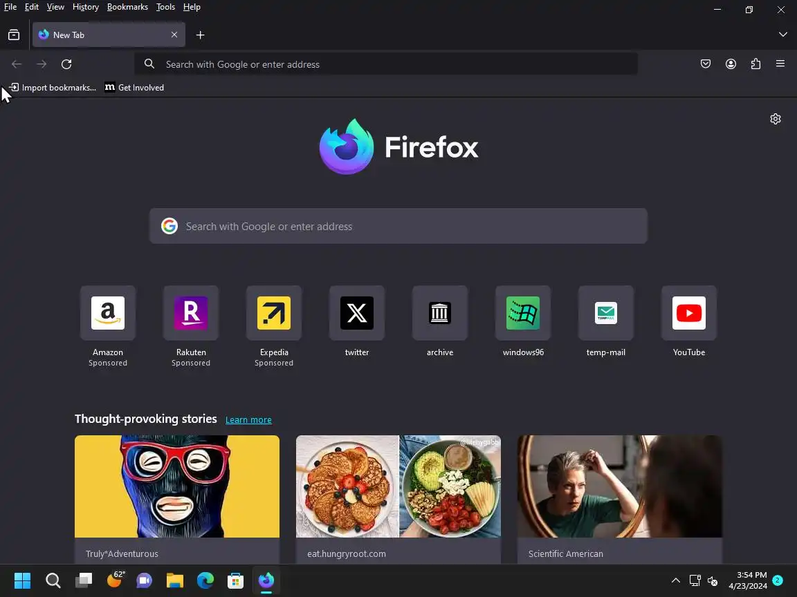Open the Bookmarks menu
Image resolution: width=797 pixels, height=597 pixels.
pos(127,7)
